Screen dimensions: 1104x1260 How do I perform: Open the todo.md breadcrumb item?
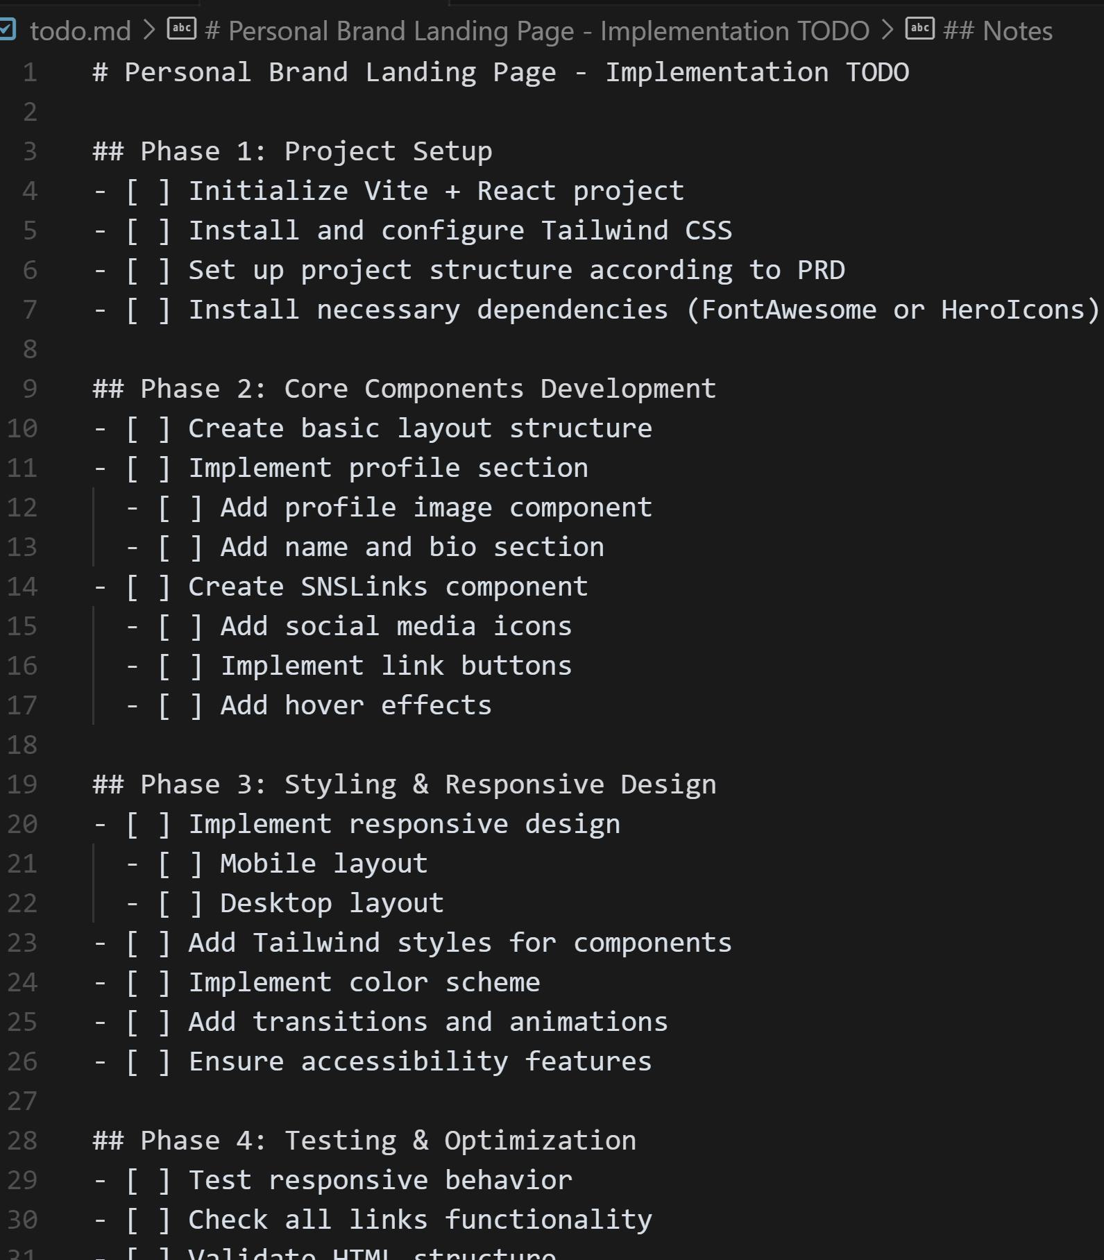click(80, 31)
